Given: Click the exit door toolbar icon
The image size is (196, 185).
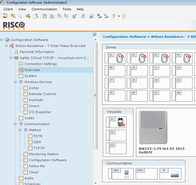Looking at the screenshot, I should (5, 16).
